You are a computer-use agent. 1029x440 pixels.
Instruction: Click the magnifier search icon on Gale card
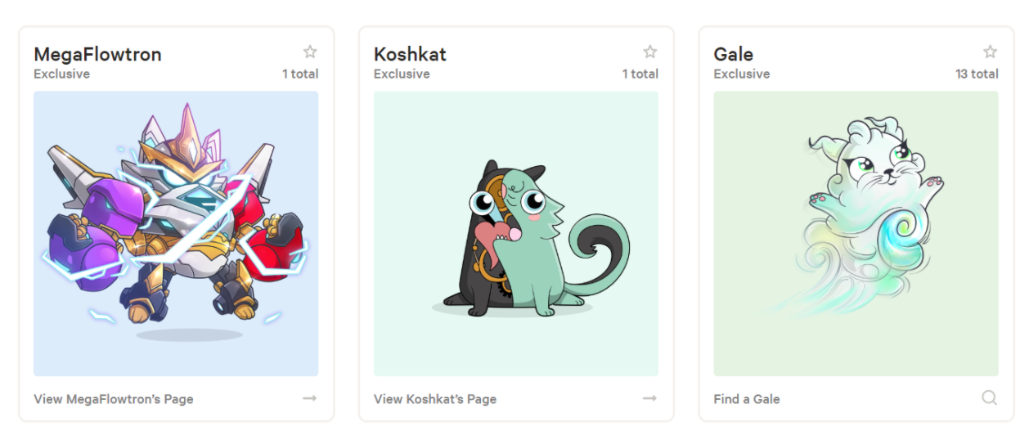pos(989,398)
